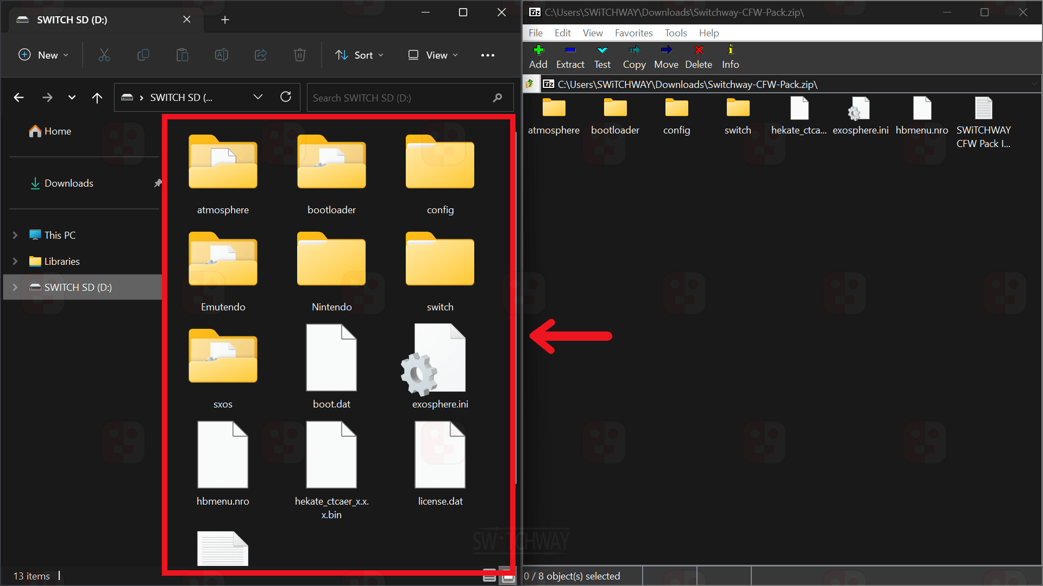Click the Search SWITCH SD field

pos(410,98)
